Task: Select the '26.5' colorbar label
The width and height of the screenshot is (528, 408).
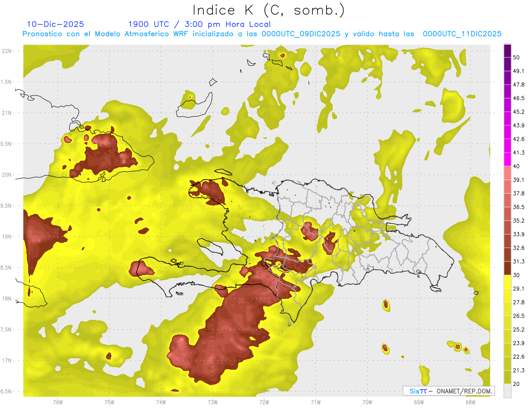Action: coord(519,316)
